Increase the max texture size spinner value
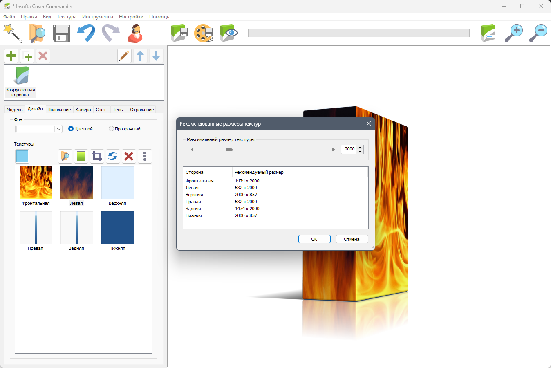This screenshot has height=368, width=551. 360,147
